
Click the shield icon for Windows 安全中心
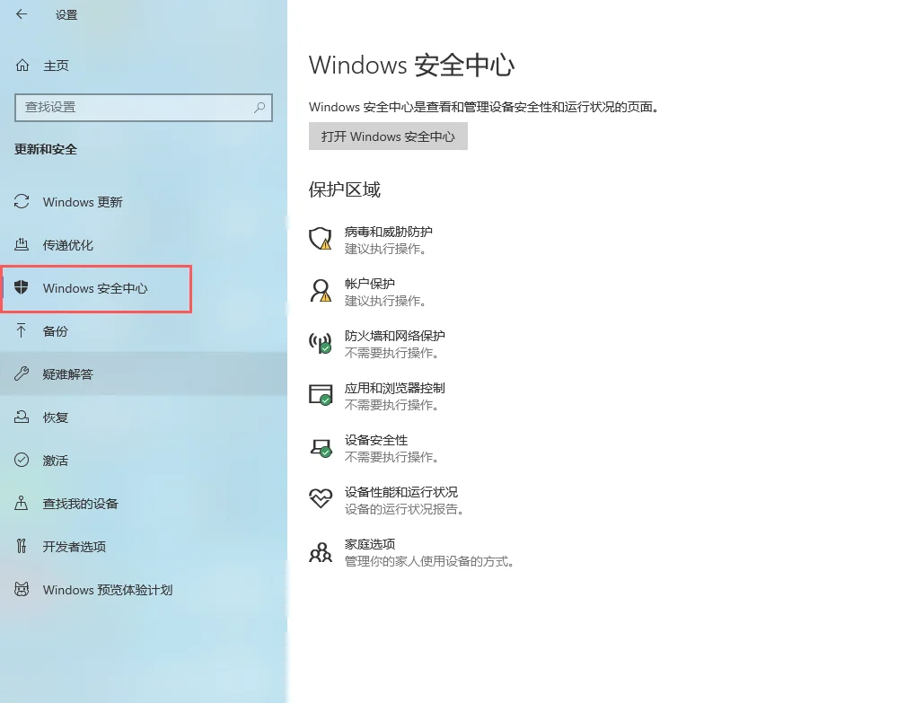22,287
